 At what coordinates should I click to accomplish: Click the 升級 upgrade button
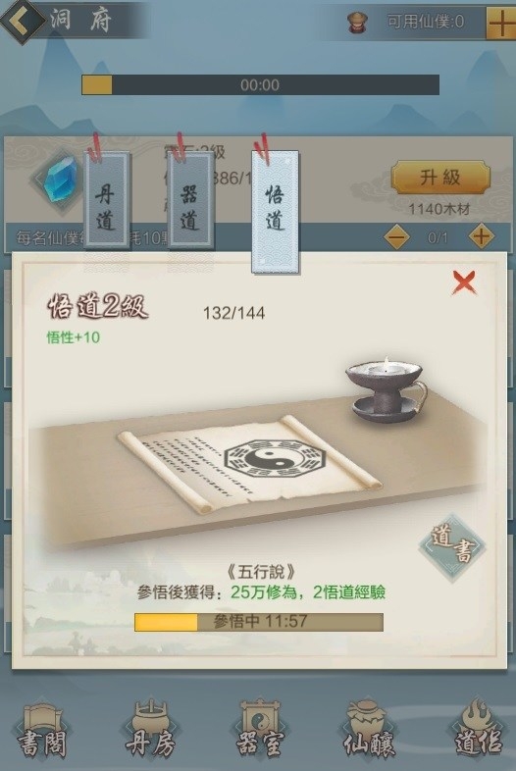440,178
